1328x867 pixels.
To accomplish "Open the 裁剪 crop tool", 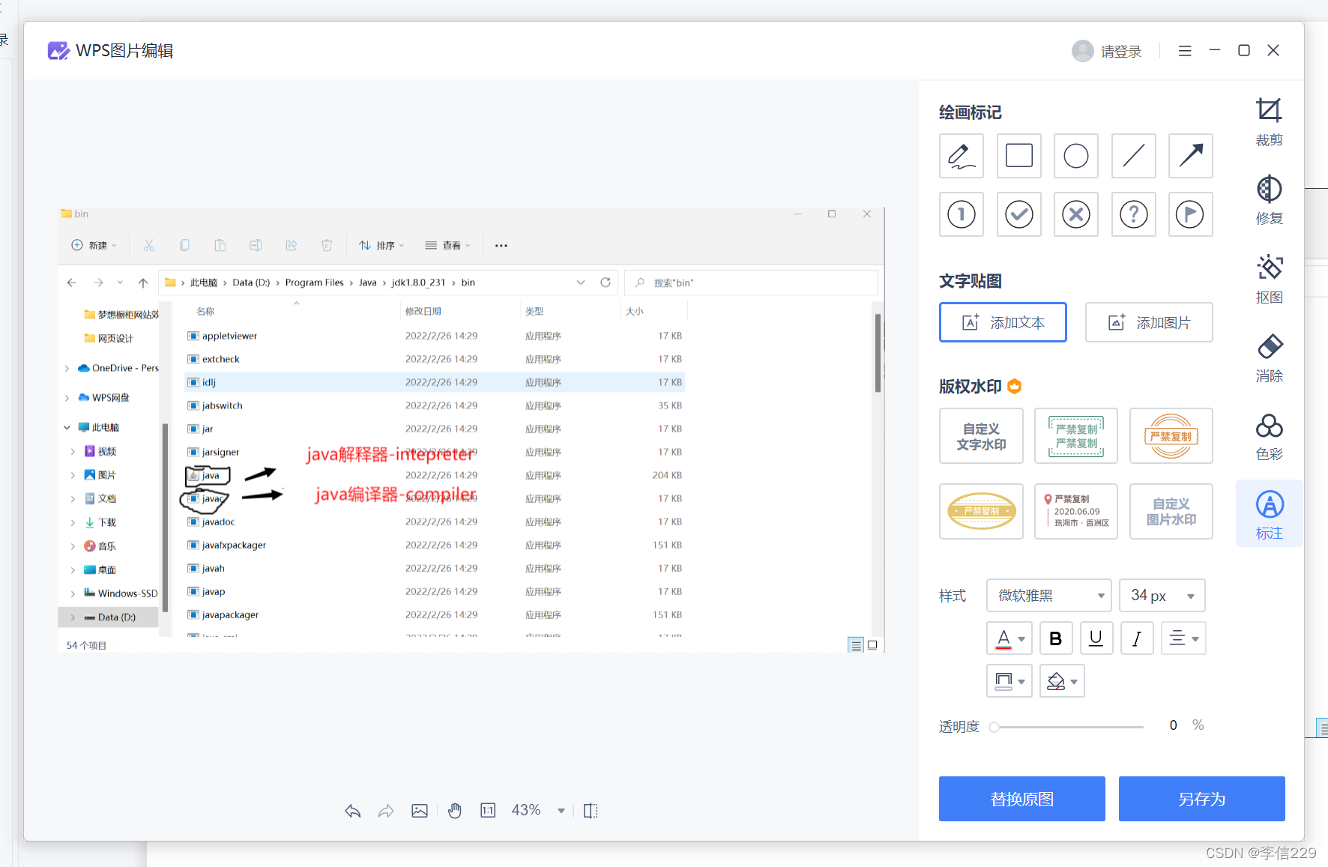I will point(1269,122).
